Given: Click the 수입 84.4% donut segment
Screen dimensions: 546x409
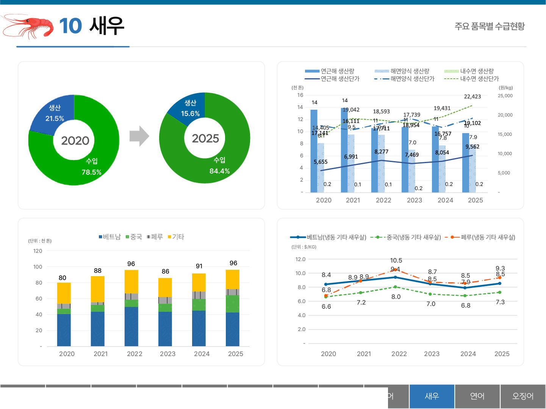Looking at the screenshot, I should 220,165.
